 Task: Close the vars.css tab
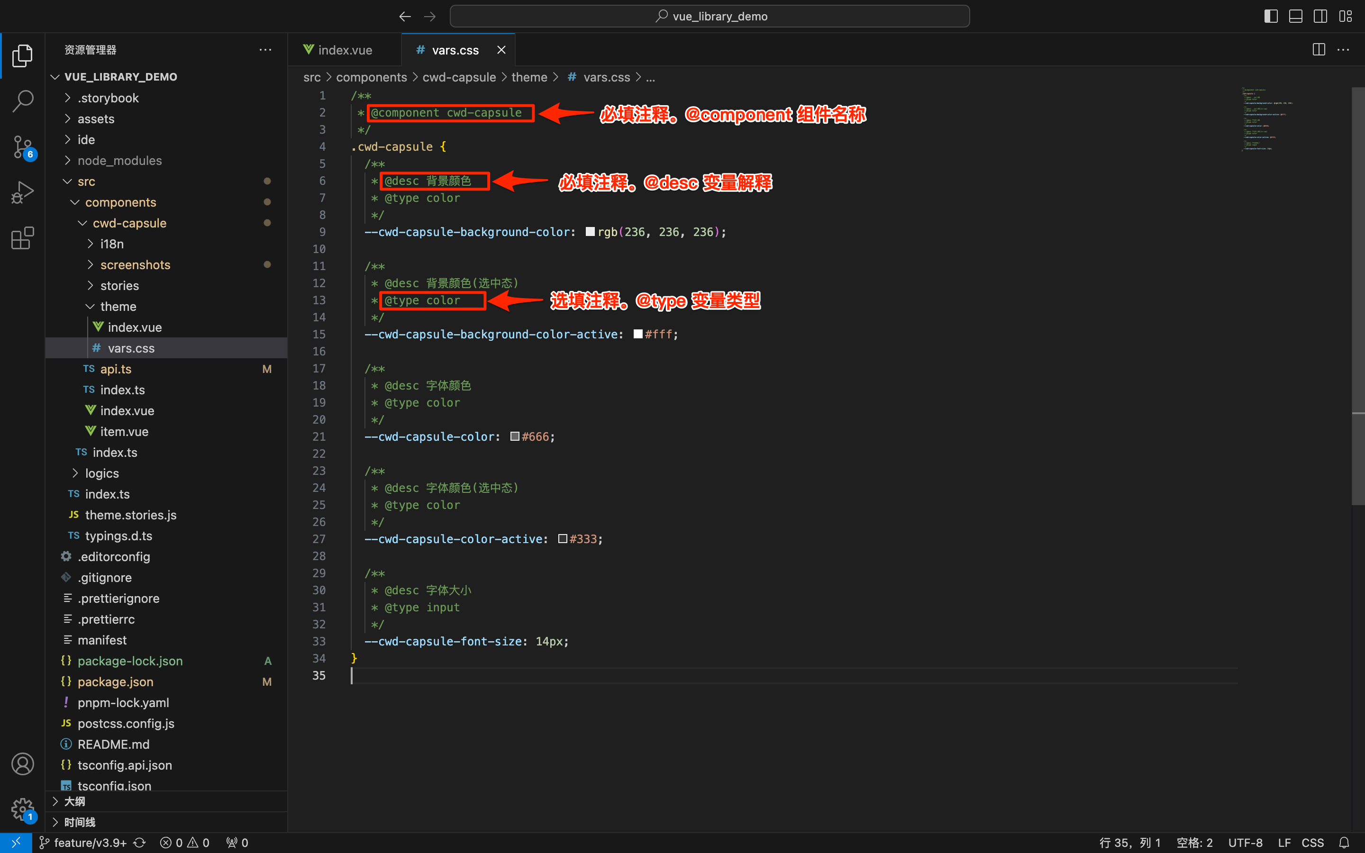click(501, 50)
